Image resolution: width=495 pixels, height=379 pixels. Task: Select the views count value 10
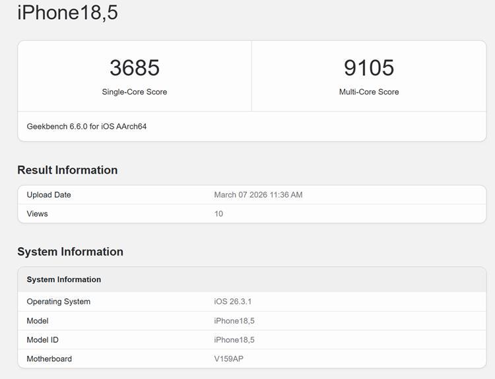(218, 214)
